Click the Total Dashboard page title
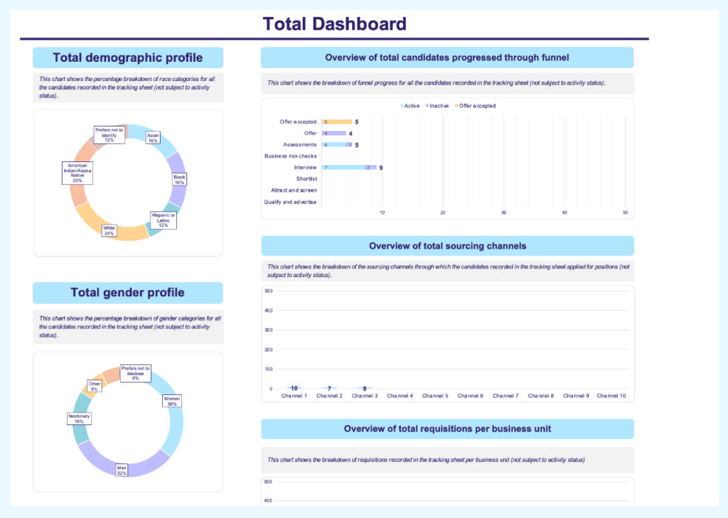The image size is (728, 518). coord(334,23)
